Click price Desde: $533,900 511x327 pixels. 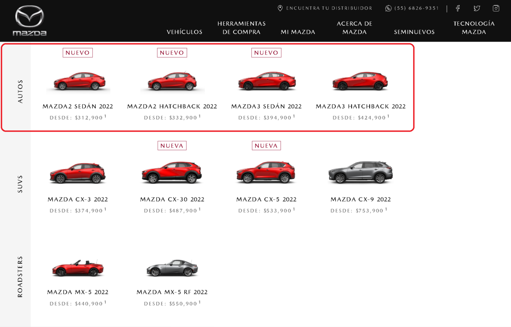pyautogui.click(x=267, y=210)
